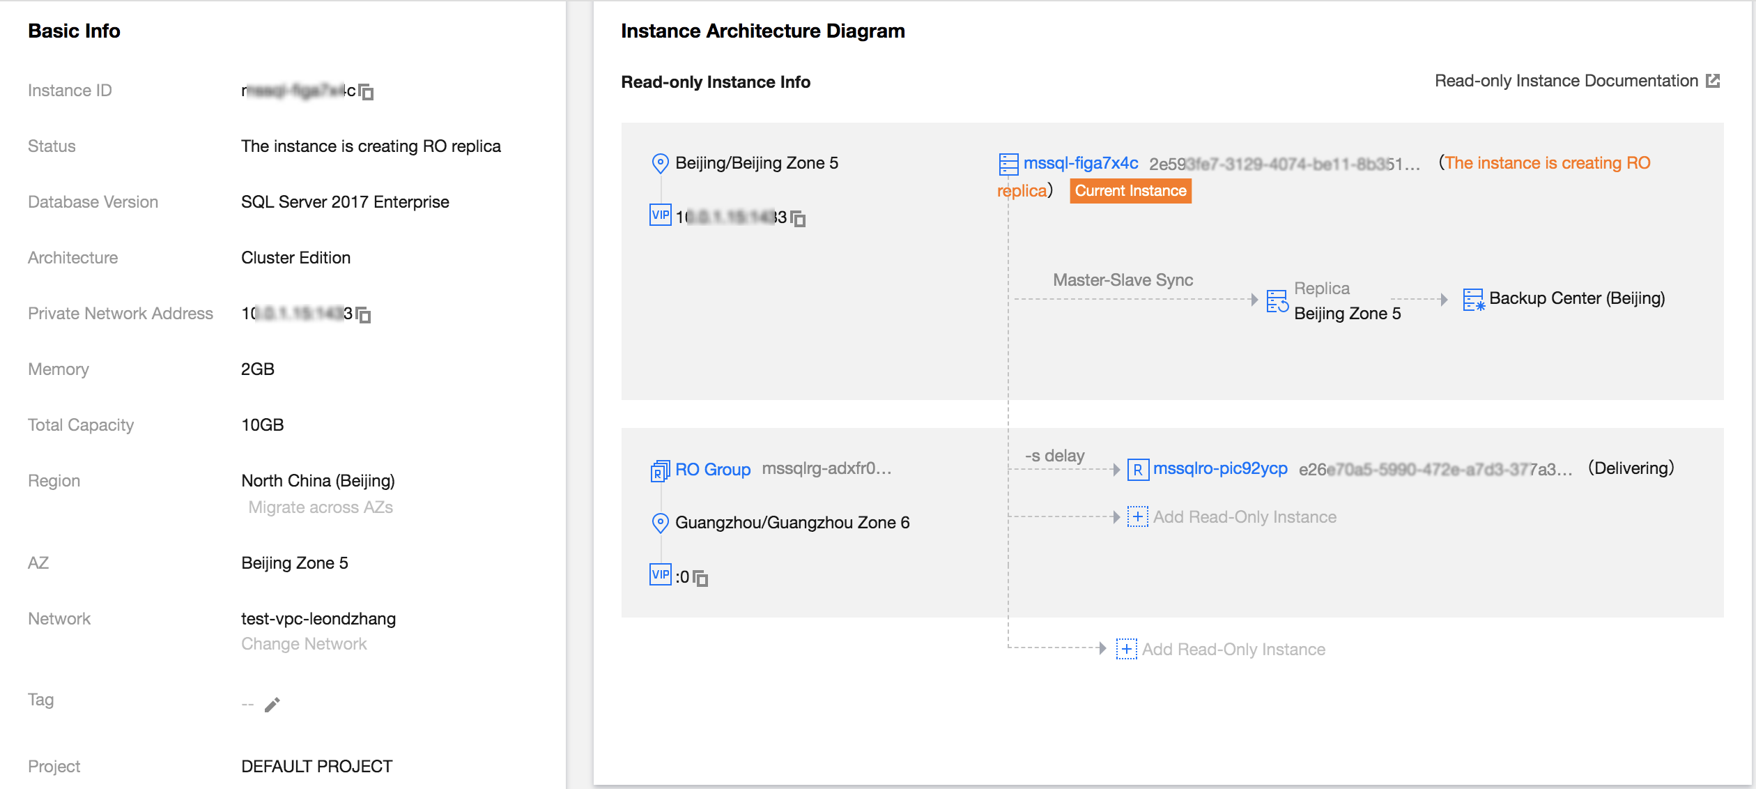Image resolution: width=1756 pixels, height=789 pixels.
Task: Open the mssql-figa7x4c instance link
Action: 1080,163
